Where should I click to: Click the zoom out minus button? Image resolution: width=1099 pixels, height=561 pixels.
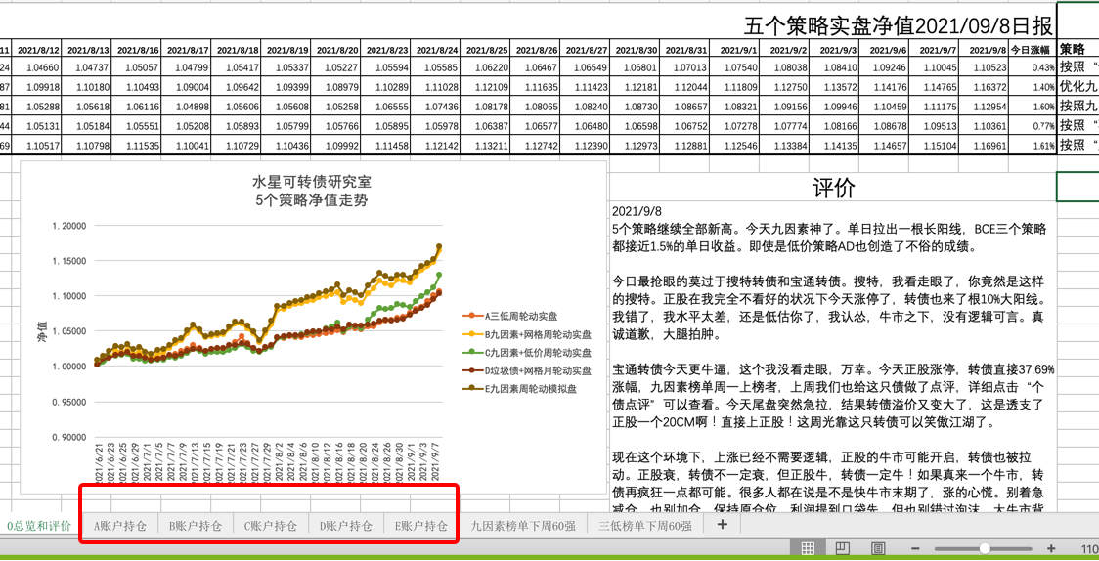pos(914,547)
